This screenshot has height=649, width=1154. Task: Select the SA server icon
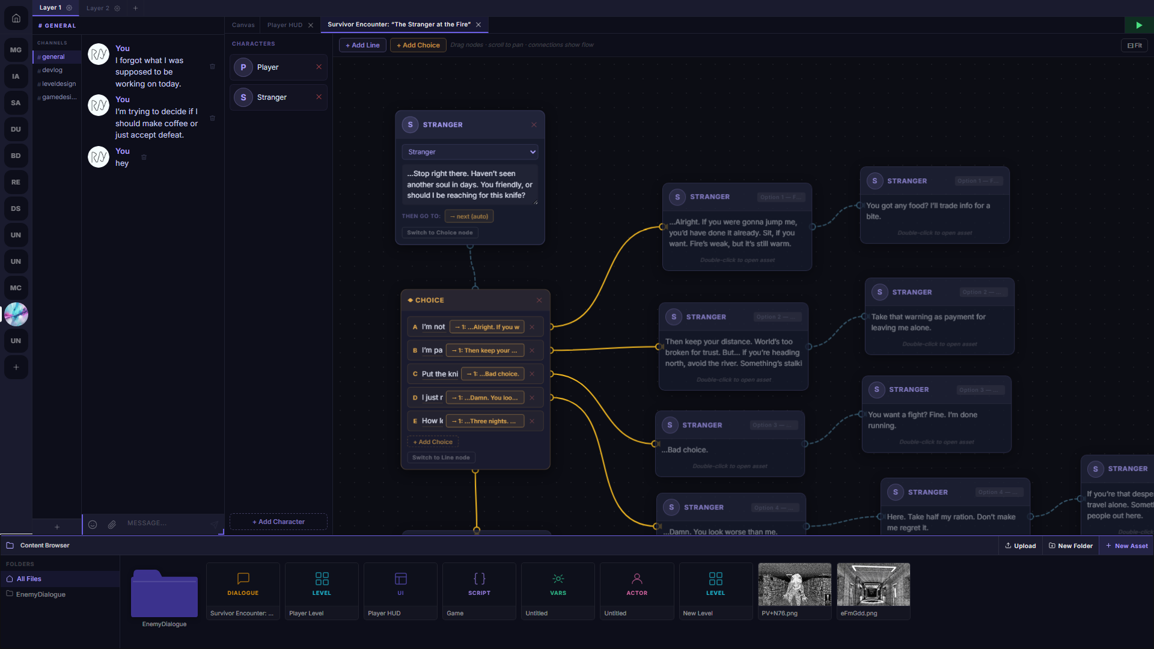click(16, 103)
